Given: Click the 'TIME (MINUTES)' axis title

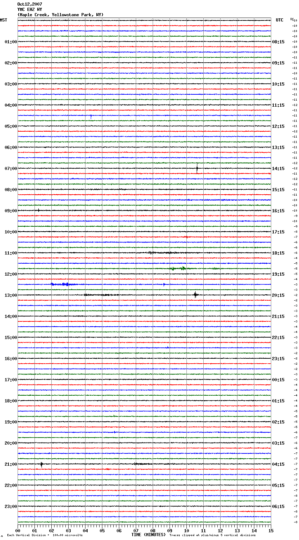Looking at the screenshot, I should (148, 535).
